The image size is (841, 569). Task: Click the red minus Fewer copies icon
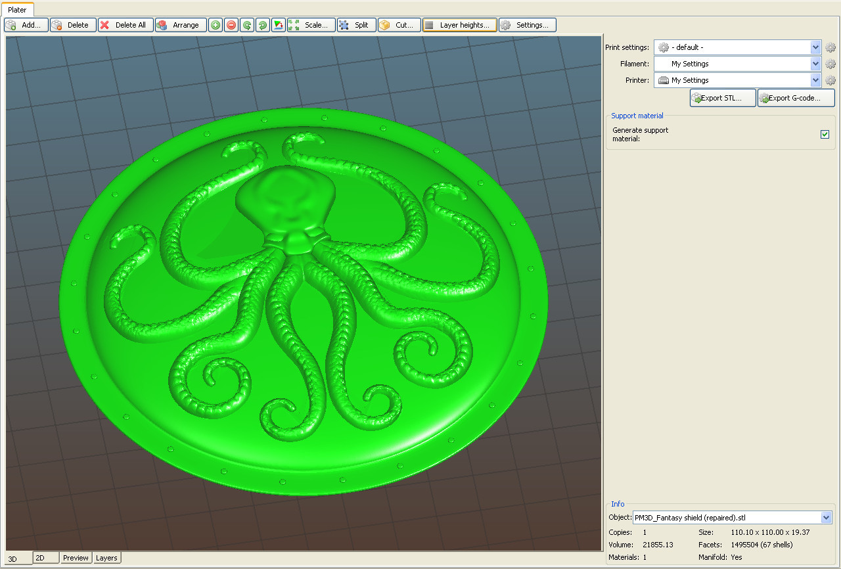tap(231, 25)
